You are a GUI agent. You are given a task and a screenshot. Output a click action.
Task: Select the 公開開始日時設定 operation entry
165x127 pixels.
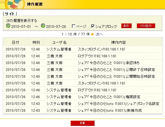pos(116,77)
